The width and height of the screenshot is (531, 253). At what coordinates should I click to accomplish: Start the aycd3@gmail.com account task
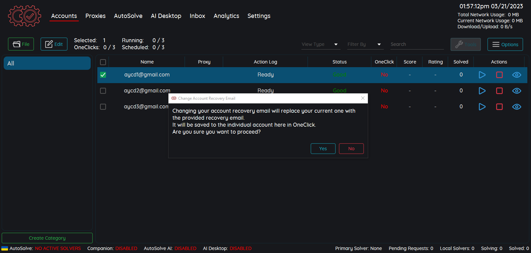coord(482,107)
